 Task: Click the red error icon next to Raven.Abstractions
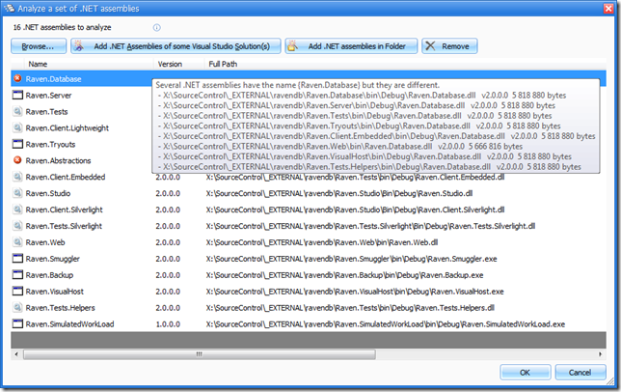click(x=17, y=160)
